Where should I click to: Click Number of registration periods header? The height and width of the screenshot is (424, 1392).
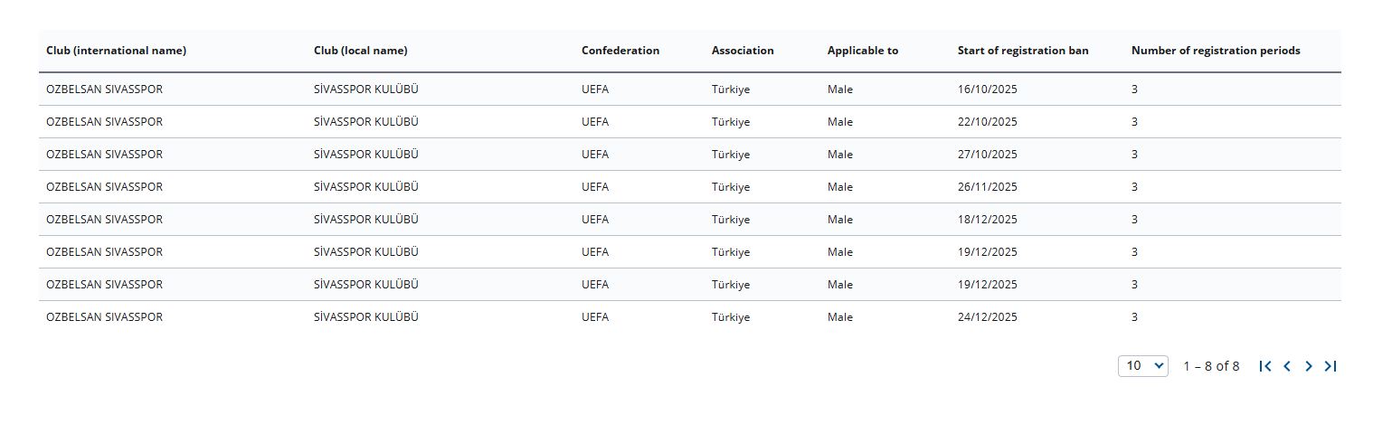1215,51
